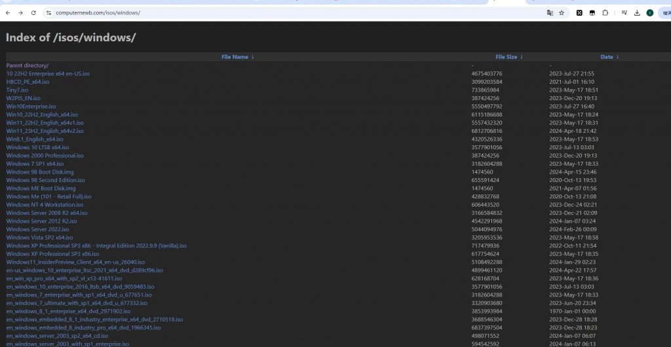Screen dimensions: 671x347
Task: Open Parent directory link
Action: (x=28, y=65)
